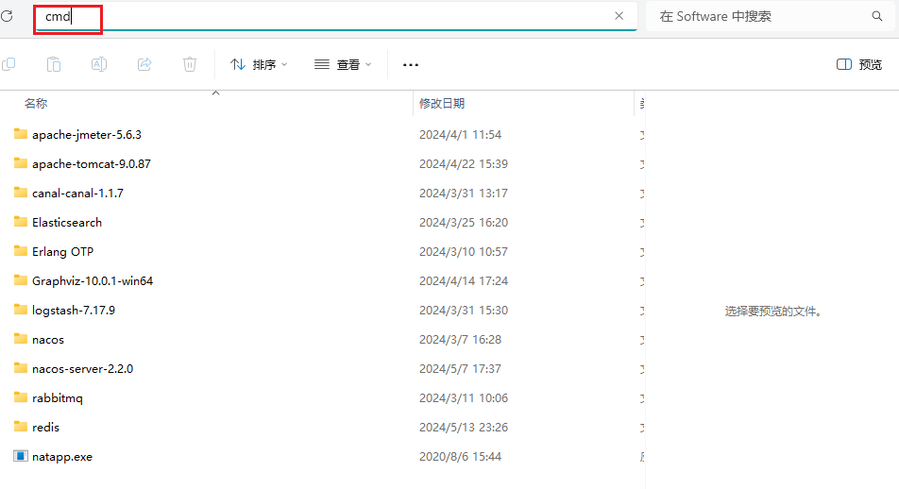
Task: Click date 2024/3/10 10:57
Action: coord(464,252)
